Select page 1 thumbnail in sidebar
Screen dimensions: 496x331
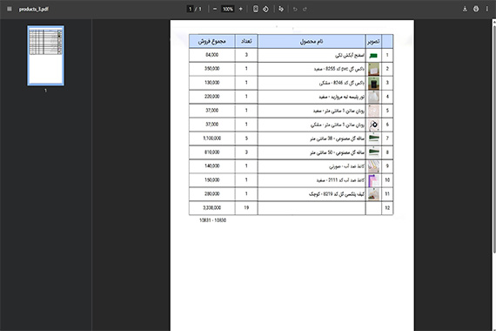[x=45, y=56]
